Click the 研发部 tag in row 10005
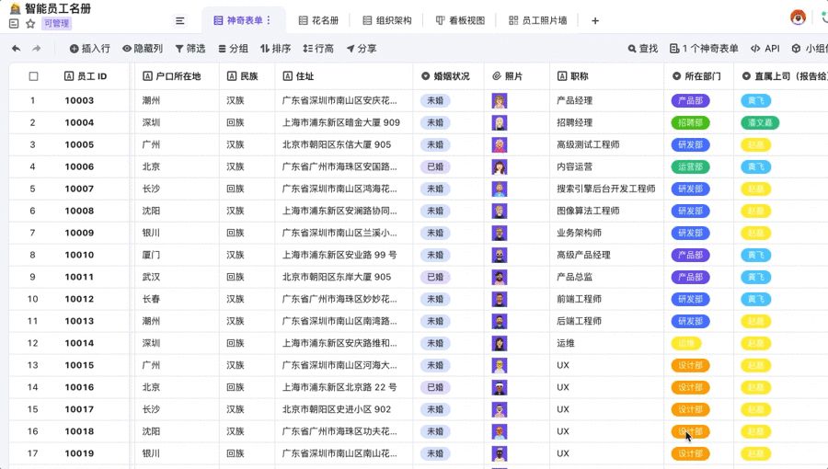 click(x=690, y=145)
